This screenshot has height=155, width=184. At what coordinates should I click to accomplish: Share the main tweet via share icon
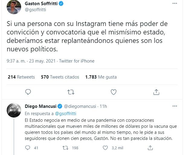(x=156, y=92)
